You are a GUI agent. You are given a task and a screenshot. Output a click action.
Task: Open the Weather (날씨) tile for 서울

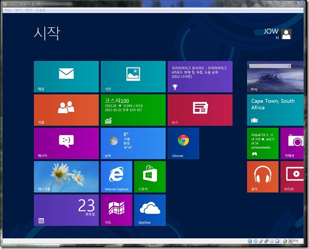133,143
